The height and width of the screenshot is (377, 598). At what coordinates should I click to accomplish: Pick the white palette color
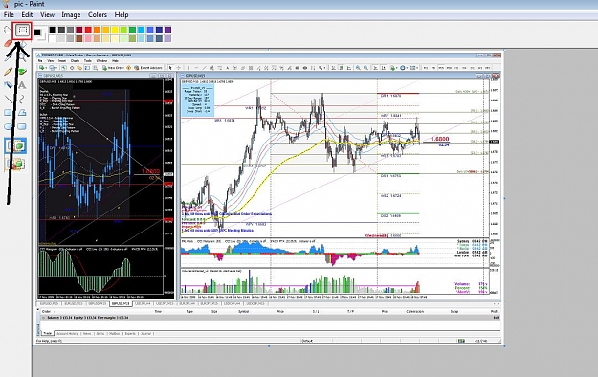click(53, 38)
